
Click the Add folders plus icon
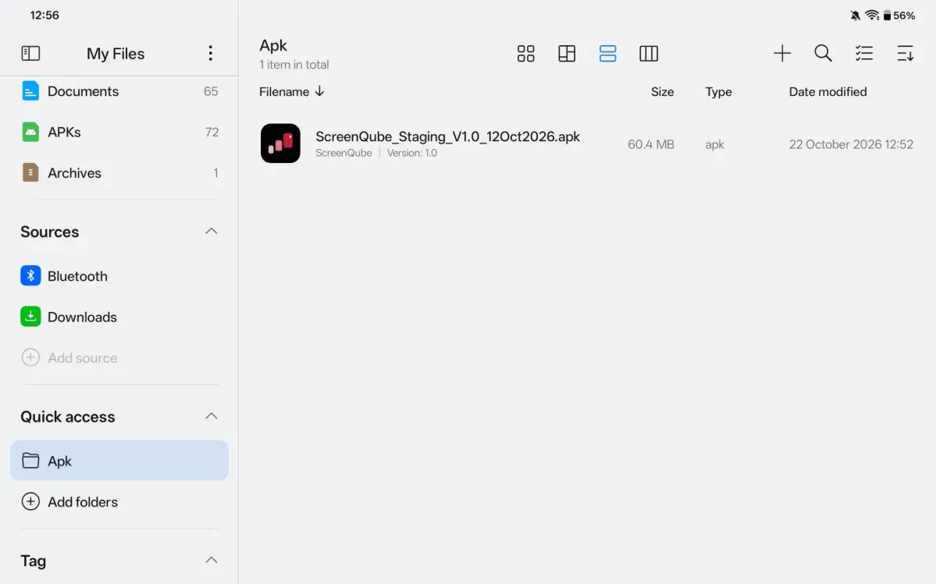coord(30,502)
